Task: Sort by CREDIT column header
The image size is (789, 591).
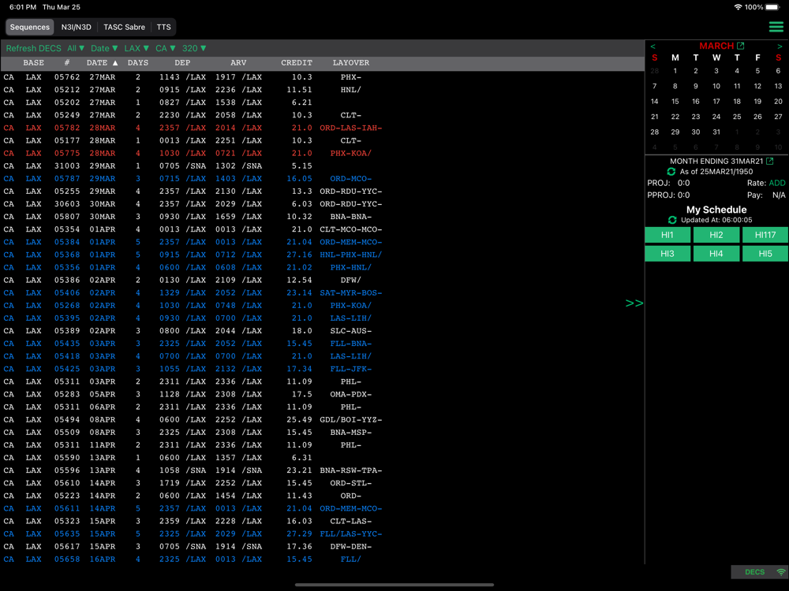Action: coord(297,63)
